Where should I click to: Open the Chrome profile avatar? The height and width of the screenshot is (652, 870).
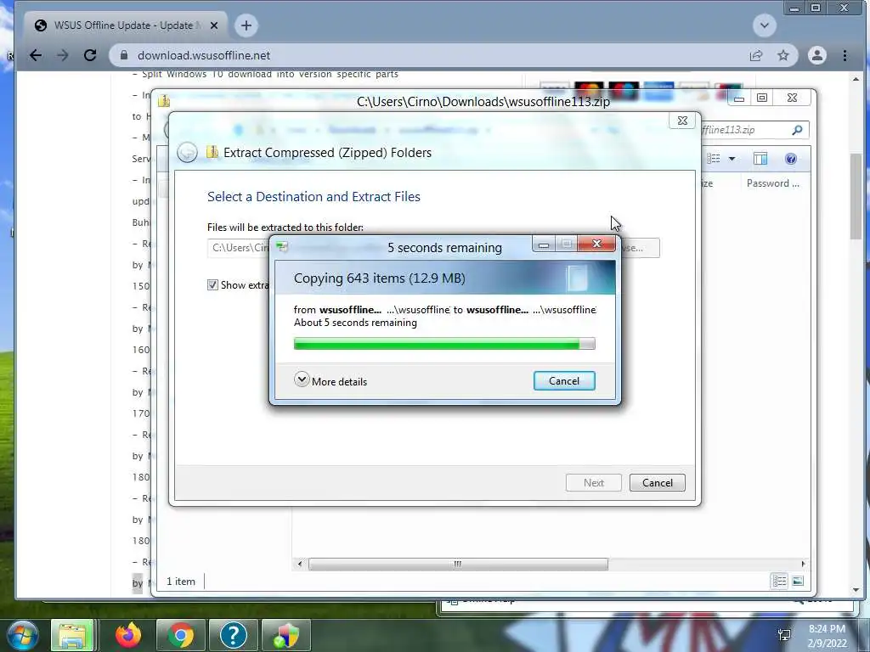coord(817,55)
